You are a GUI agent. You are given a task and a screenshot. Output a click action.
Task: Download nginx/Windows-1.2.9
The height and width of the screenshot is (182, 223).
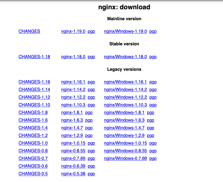point(124,136)
